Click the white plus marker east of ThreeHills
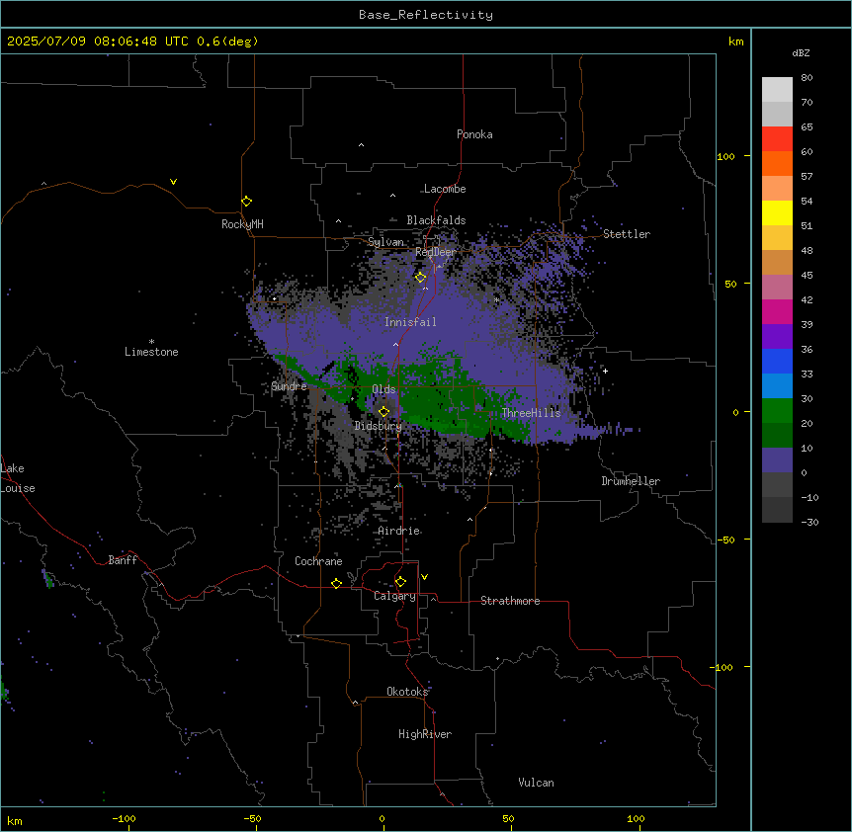Viewport: 852px width, 832px height. point(605,371)
